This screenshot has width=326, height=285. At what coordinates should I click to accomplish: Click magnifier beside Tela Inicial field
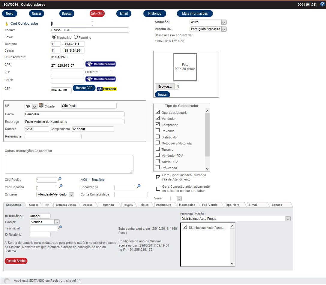pyautogui.click(x=60, y=227)
